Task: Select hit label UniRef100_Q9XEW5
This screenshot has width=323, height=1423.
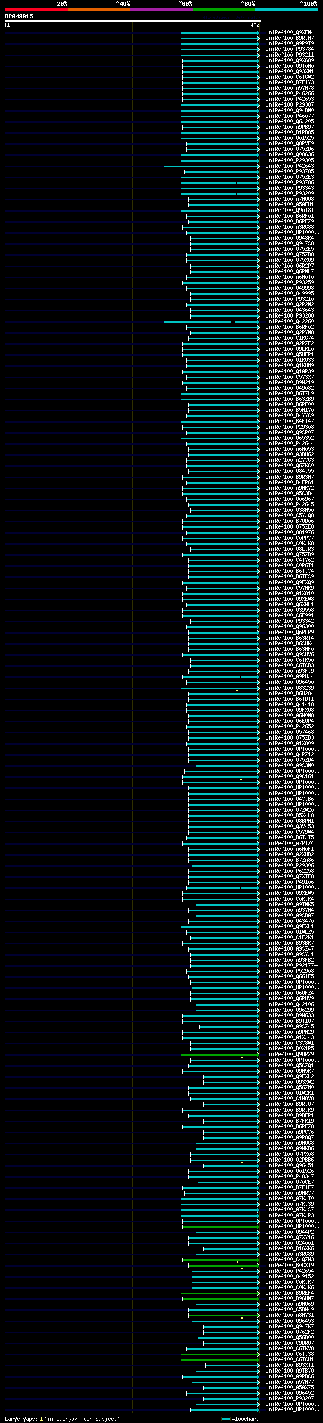Action: click(290, 893)
